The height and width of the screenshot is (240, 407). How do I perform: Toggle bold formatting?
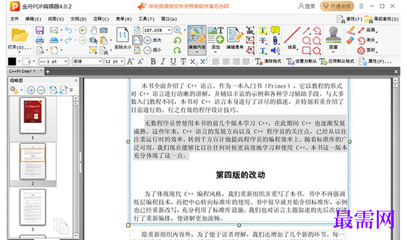153,62
